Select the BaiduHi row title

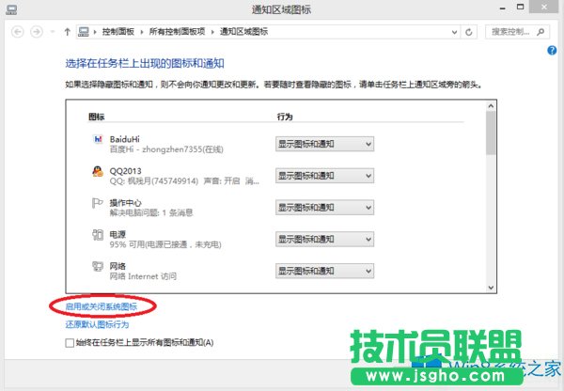124,139
